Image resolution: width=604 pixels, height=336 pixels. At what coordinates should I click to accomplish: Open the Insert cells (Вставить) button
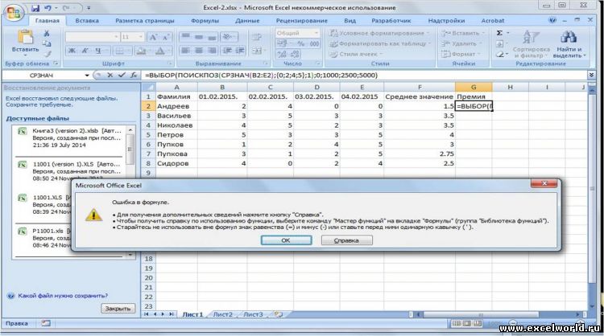point(462,34)
